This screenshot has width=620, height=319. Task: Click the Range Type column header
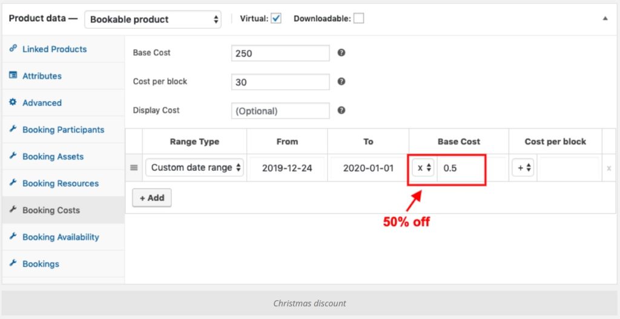pos(194,142)
